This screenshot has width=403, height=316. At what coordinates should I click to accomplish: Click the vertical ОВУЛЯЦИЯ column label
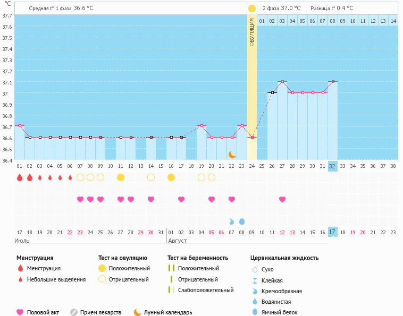point(252,32)
